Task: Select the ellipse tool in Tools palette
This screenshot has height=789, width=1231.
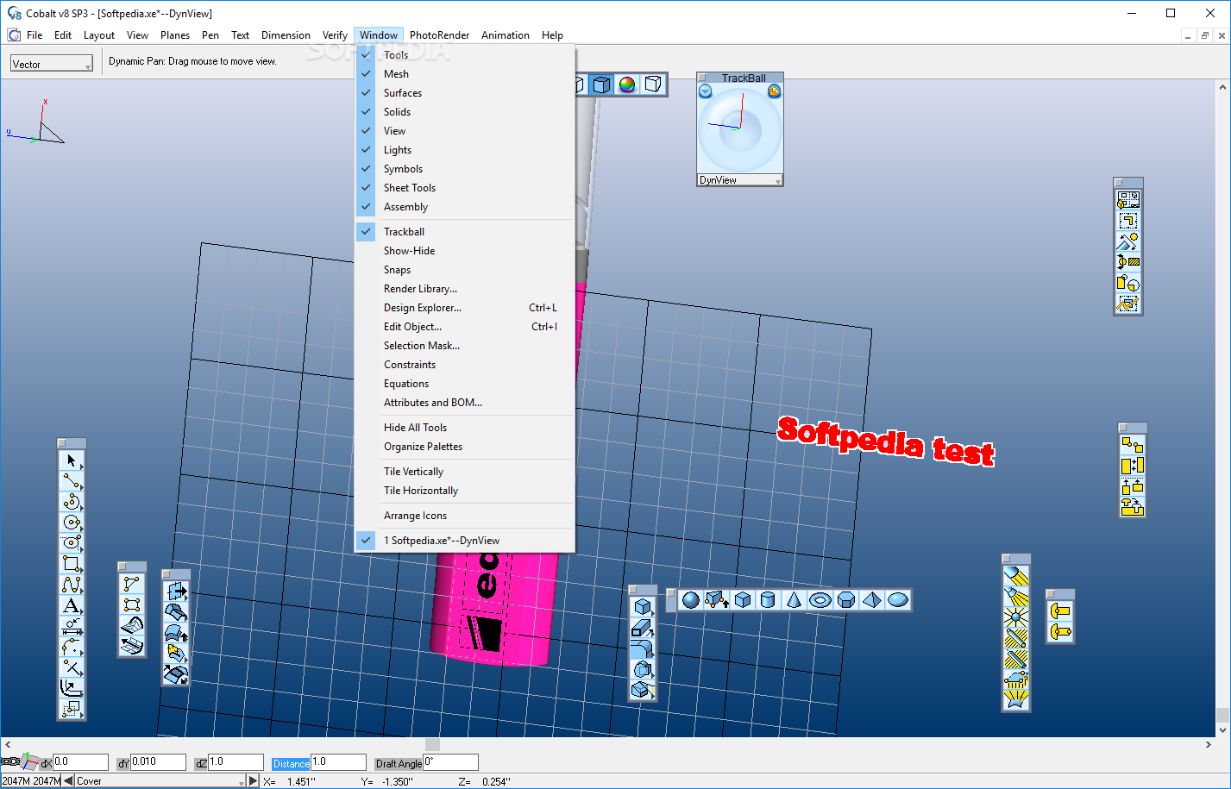Action: click(x=72, y=543)
